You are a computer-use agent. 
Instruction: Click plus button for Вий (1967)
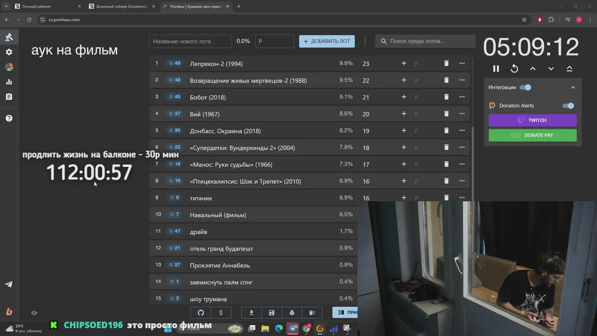pos(404,113)
